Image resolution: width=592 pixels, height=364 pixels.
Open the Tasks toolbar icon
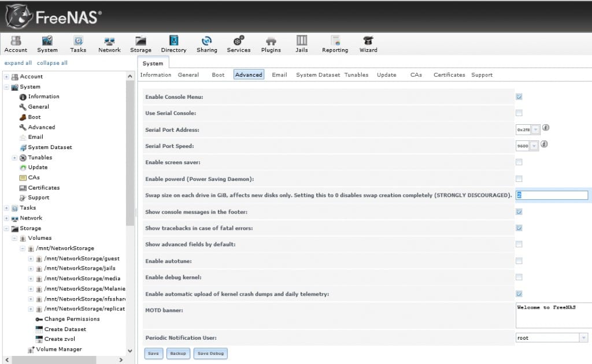pos(78,44)
